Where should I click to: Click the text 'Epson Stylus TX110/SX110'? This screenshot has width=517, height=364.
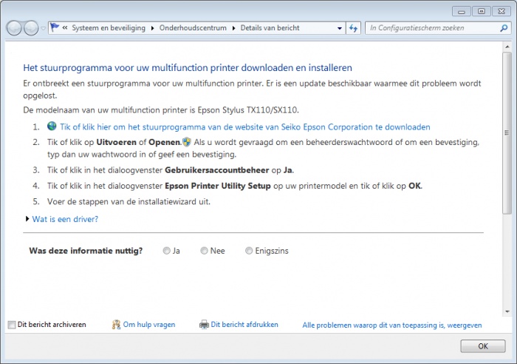click(x=247, y=110)
